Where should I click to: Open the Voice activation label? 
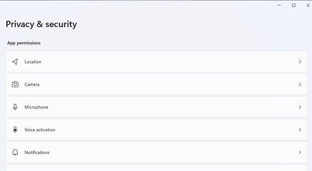[x=40, y=130]
